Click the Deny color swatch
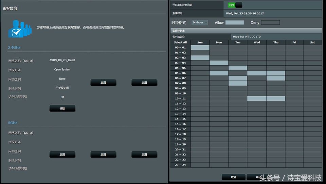The height and width of the screenshot is (184, 326). 270,22
